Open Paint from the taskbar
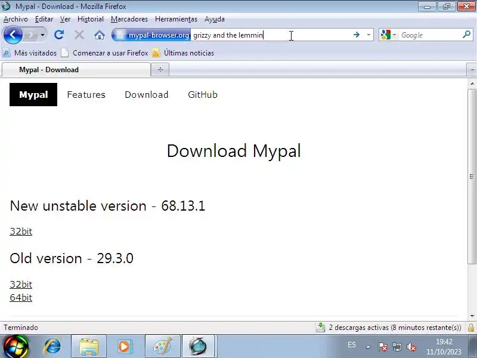 [163, 347]
